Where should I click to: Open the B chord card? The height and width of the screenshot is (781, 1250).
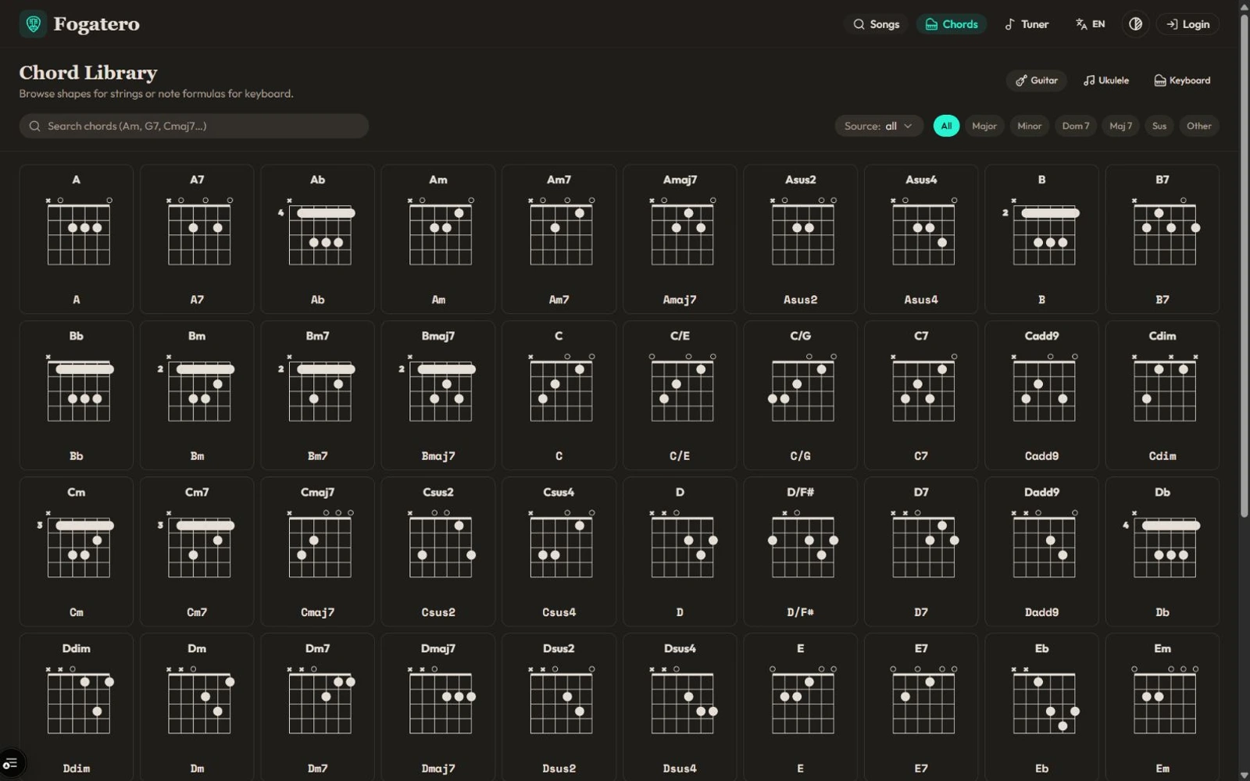point(1041,239)
